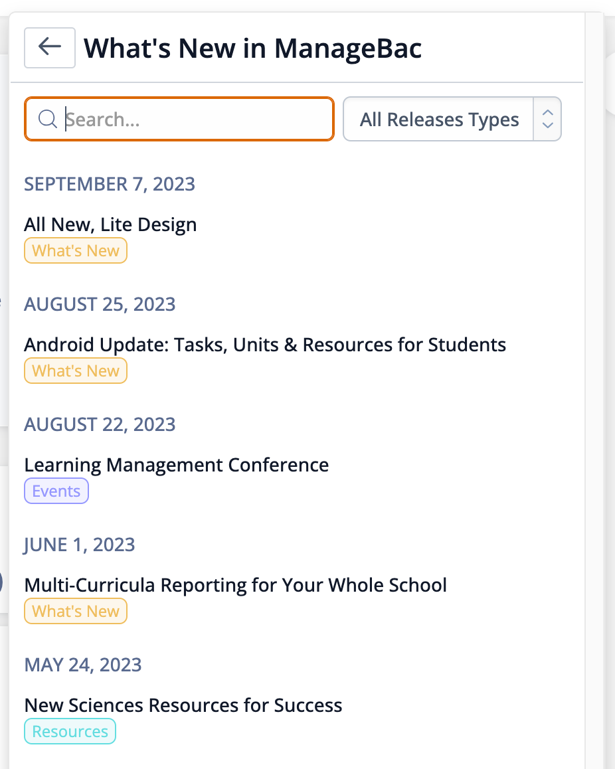
Task: Open Learning Management Conference entry
Action: [177, 465]
